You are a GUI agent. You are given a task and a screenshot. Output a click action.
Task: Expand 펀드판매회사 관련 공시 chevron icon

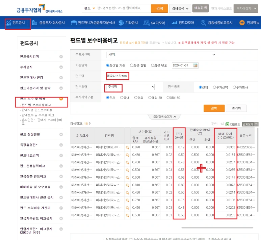tap(61, 197)
